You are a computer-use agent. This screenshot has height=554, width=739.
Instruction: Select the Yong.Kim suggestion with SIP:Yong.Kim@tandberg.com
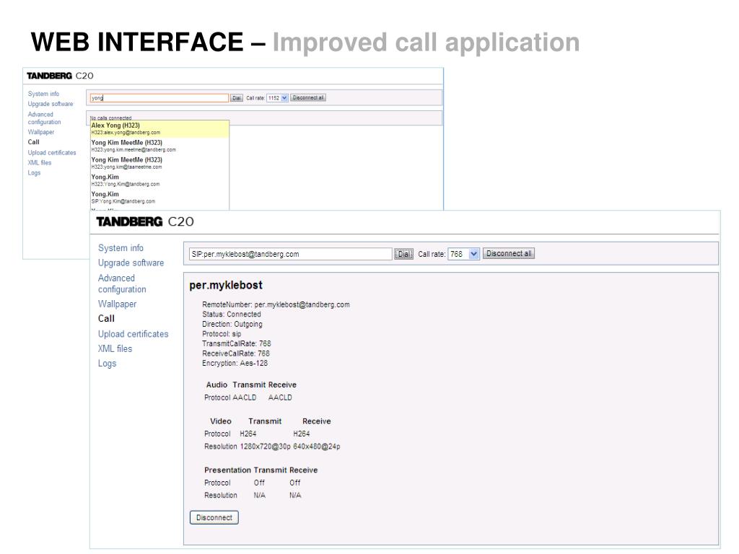coord(159,198)
